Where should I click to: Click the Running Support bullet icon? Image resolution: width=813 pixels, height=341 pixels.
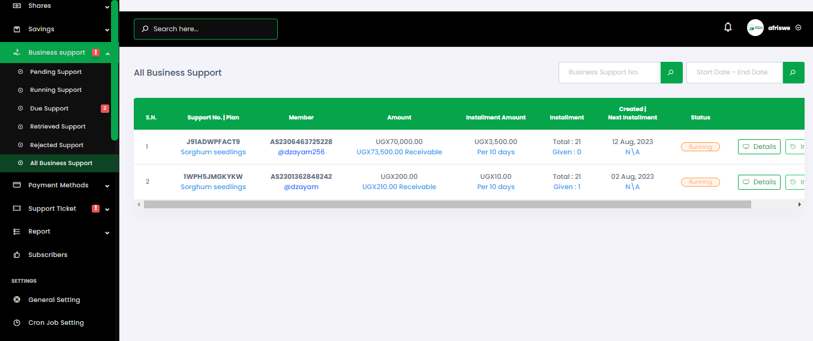tap(20, 89)
